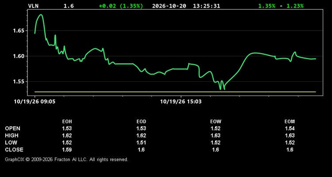Click the yellow baseline along the chart bottom
332x177 pixels.
(x=175, y=92)
